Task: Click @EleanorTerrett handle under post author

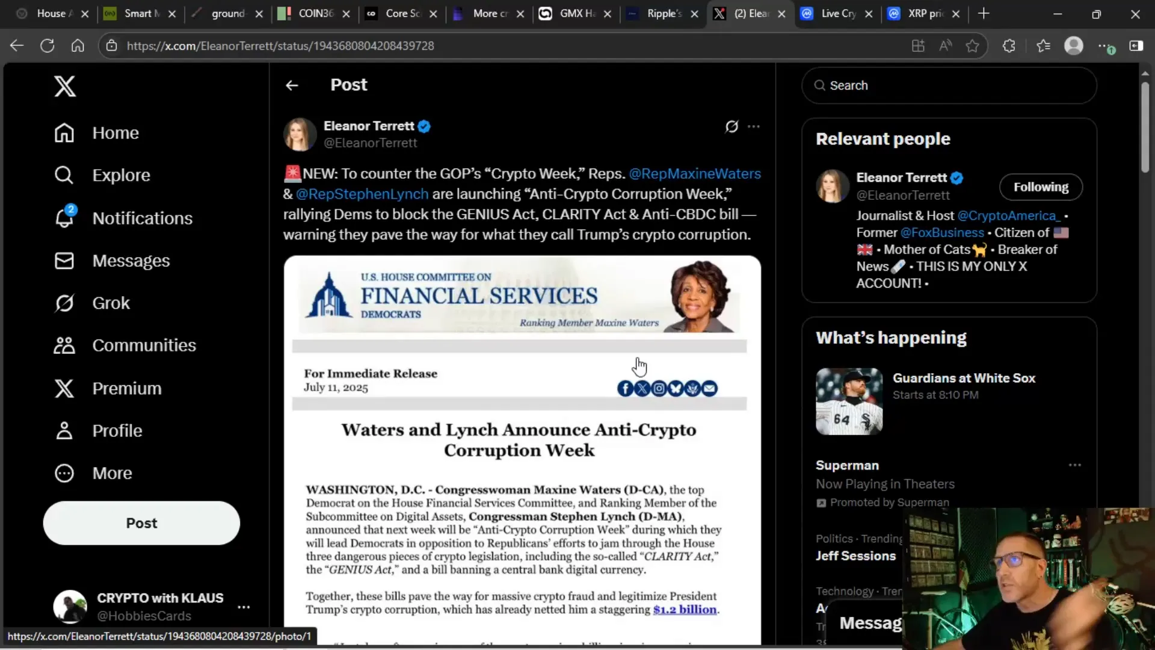Action: [370, 143]
